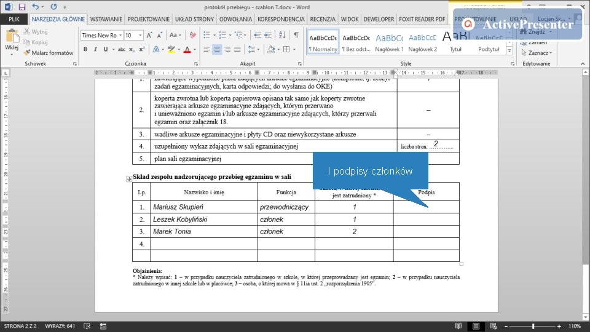The height and width of the screenshot is (332, 590).
Task: Apply the Nagłówek 1 style
Action: click(389, 42)
